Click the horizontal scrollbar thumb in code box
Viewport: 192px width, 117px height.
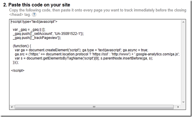point(94,107)
